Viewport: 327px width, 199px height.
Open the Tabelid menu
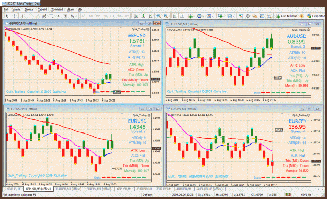click(x=42, y=9)
